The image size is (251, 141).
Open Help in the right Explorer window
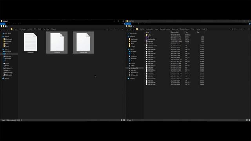click(x=250, y=24)
